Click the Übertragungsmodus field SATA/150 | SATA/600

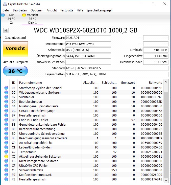pyautogui.click(x=88, y=56)
